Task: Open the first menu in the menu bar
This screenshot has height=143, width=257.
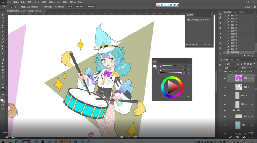Action: [9, 2]
